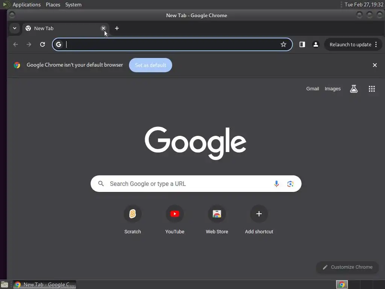
Task: Click Add shortcut
Action: click(259, 219)
